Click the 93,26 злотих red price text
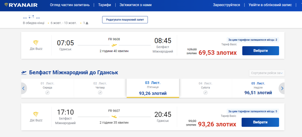The height and width of the screenshot is (137, 302). click(217, 124)
